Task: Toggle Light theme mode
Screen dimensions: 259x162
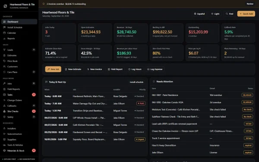Action: (x=215, y=14)
